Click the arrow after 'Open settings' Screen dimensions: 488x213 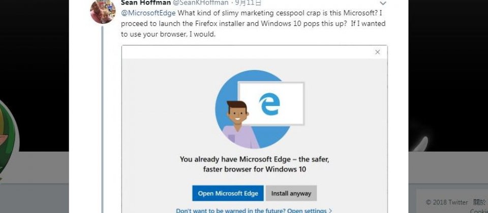tap(330, 211)
